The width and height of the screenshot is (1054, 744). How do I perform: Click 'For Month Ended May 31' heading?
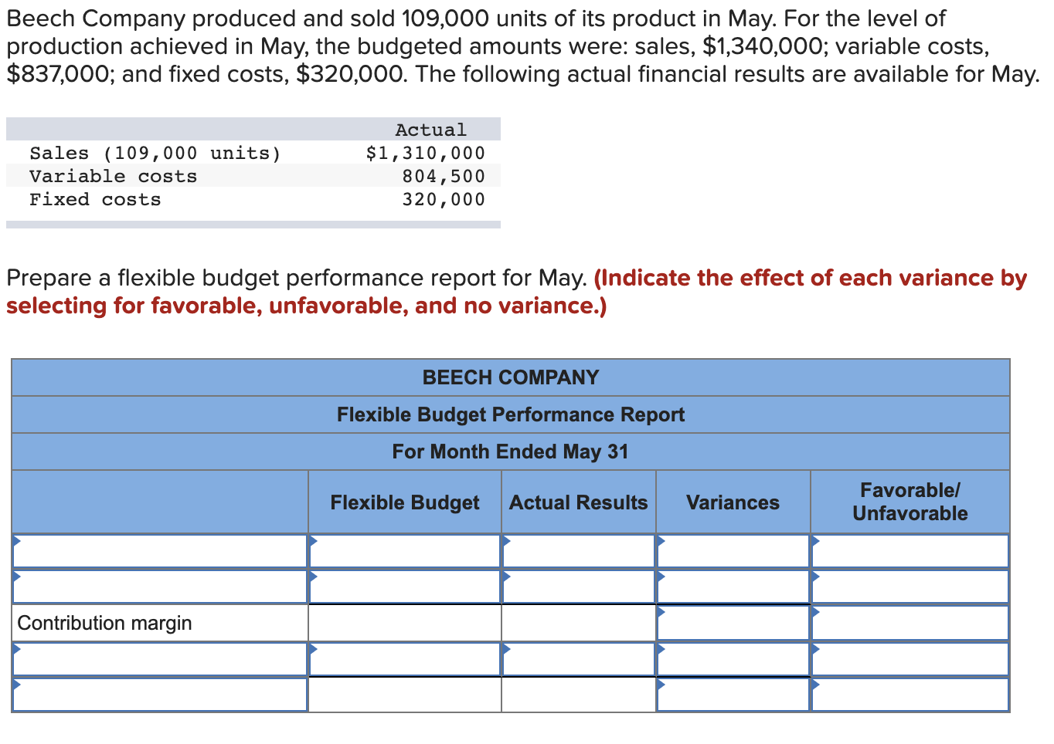(x=511, y=451)
